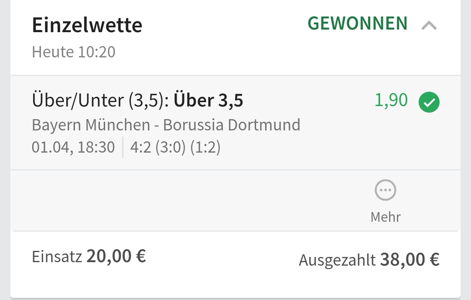Click the 4:2 final score

click(140, 147)
